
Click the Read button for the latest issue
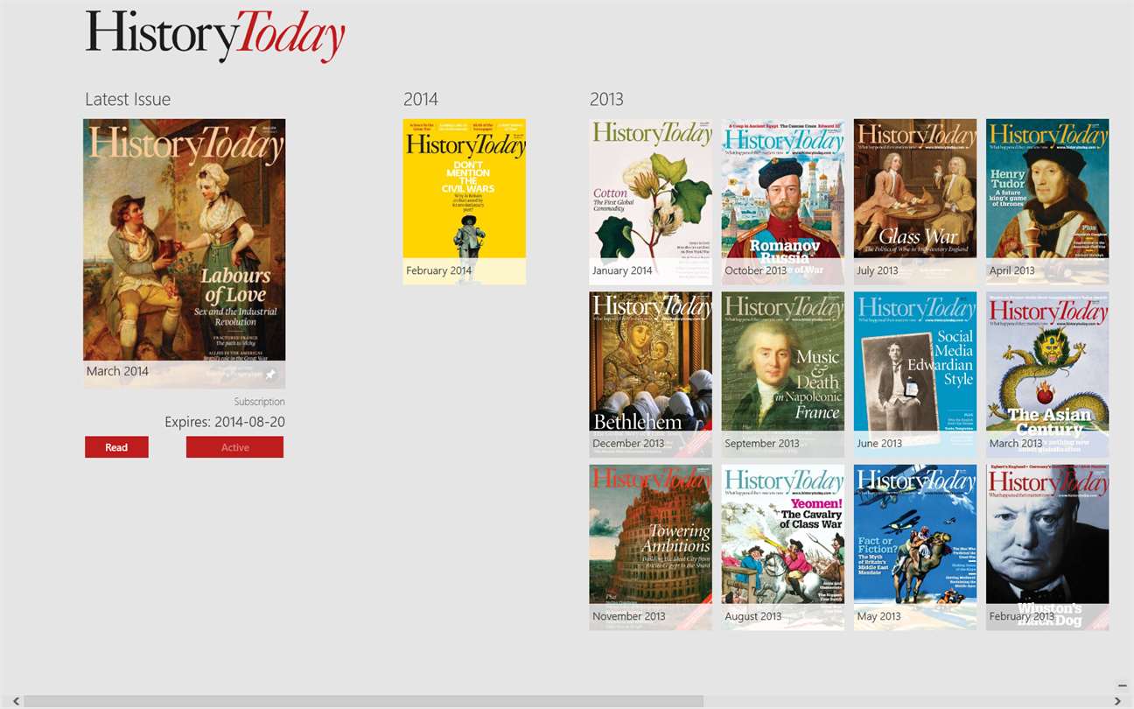pyautogui.click(x=116, y=447)
